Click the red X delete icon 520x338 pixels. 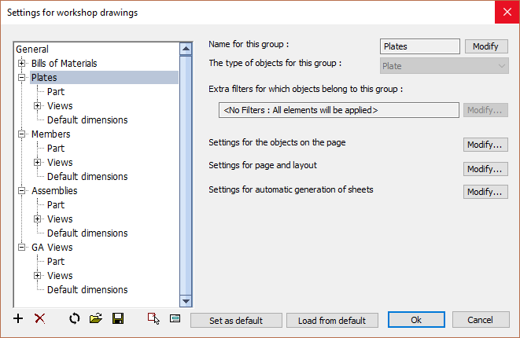pyautogui.click(x=40, y=319)
